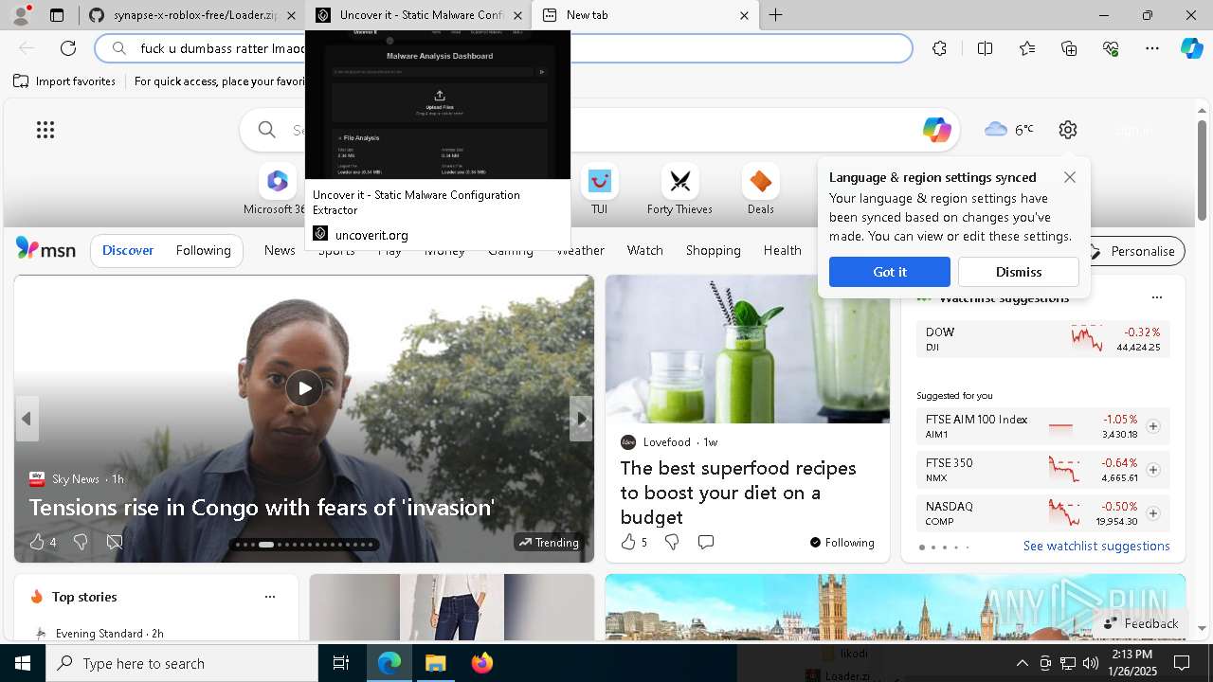Dislike the superfood recipes article
This screenshot has height=682, width=1213.
pyautogui.click(x=672, y=542)
